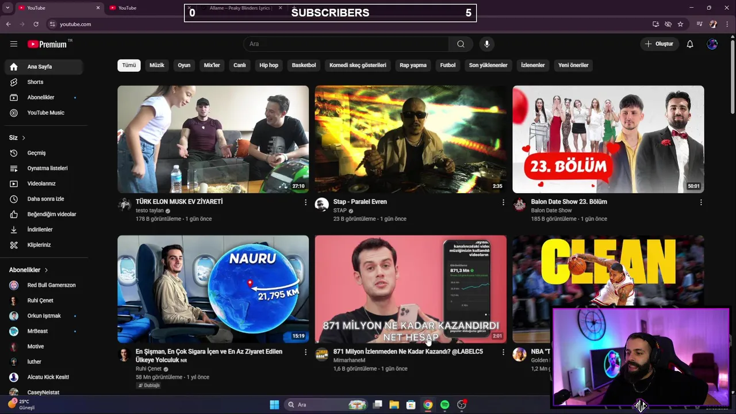Image resolution: width=736 pixels, height=414 pixels.
Task: Select the Hip hop filter chip
Action: tap(269, 65)
